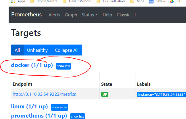Select the All targets filter
Screen dimensions: 186x119
click(x=17, y=50)
